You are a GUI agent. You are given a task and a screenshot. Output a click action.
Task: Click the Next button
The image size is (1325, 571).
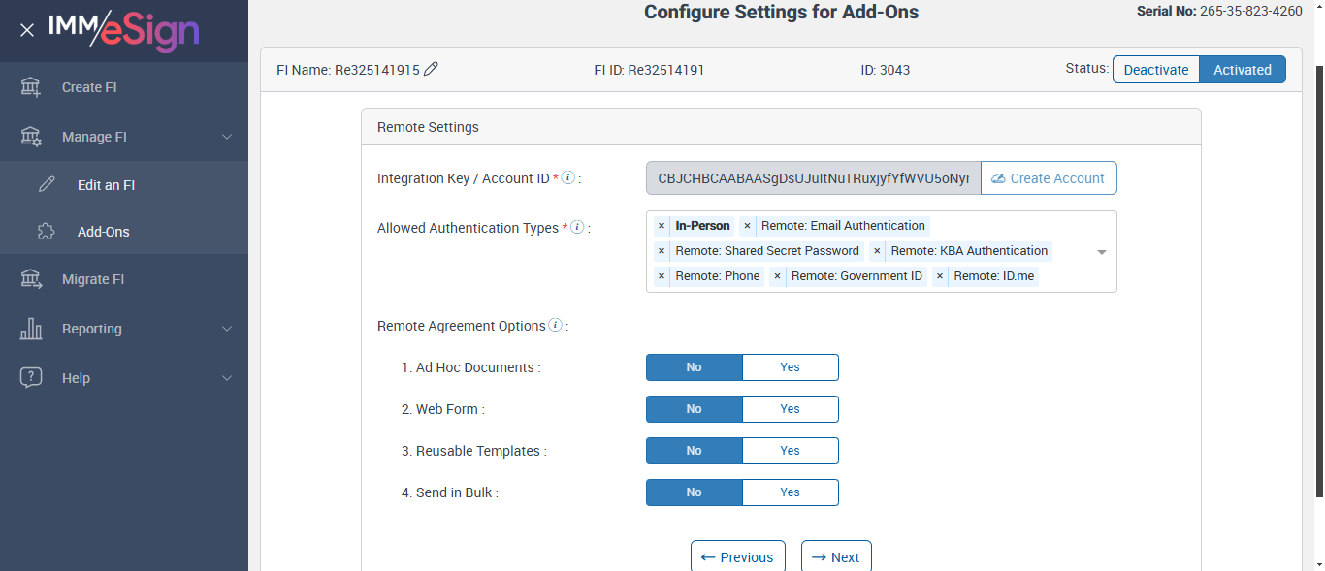836,557
